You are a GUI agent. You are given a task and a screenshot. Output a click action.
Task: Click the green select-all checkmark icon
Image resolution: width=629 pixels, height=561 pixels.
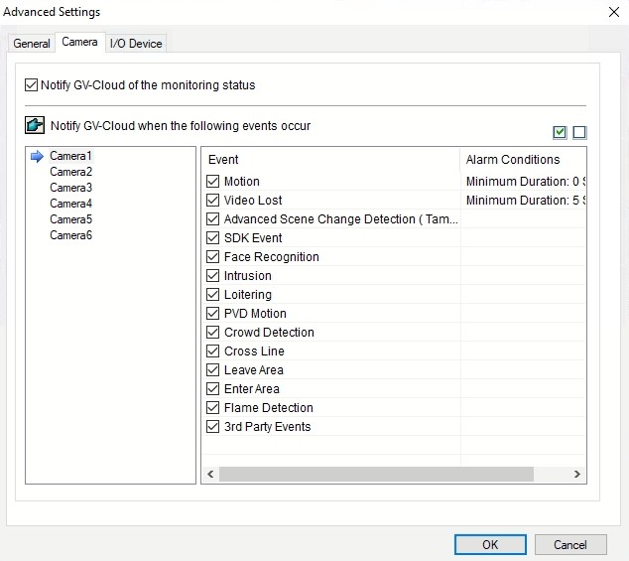pyautogui.click(x=561, y=133)
